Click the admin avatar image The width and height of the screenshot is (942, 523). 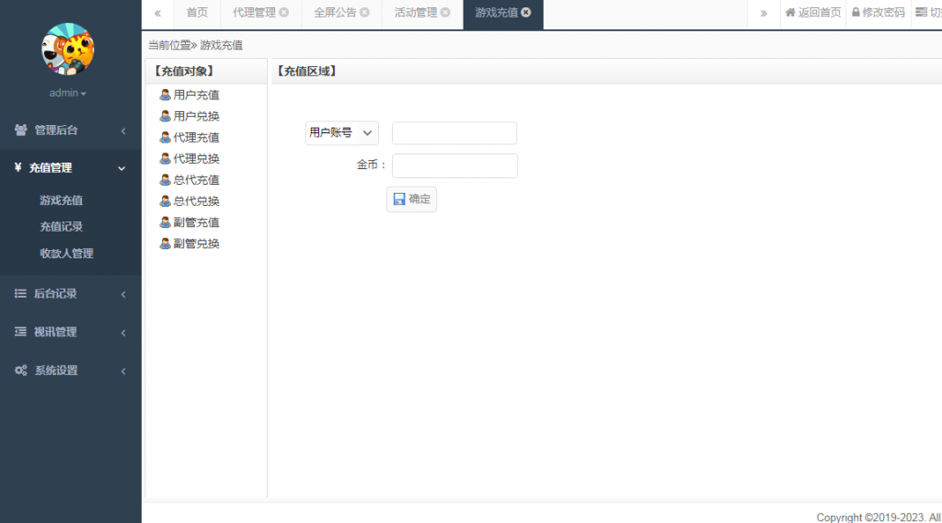68,50
